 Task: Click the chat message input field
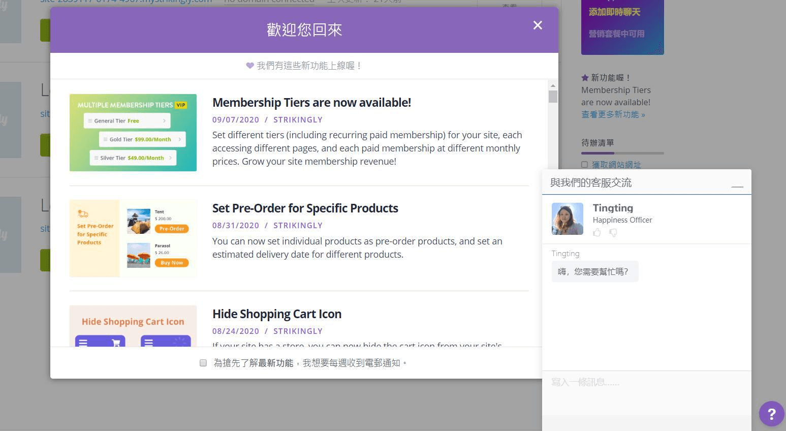pyautogui.click(x=646, y=391)
